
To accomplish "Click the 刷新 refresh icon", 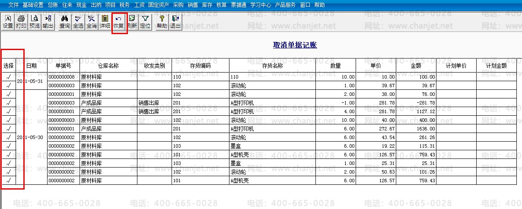I will (x=132, y=22).
